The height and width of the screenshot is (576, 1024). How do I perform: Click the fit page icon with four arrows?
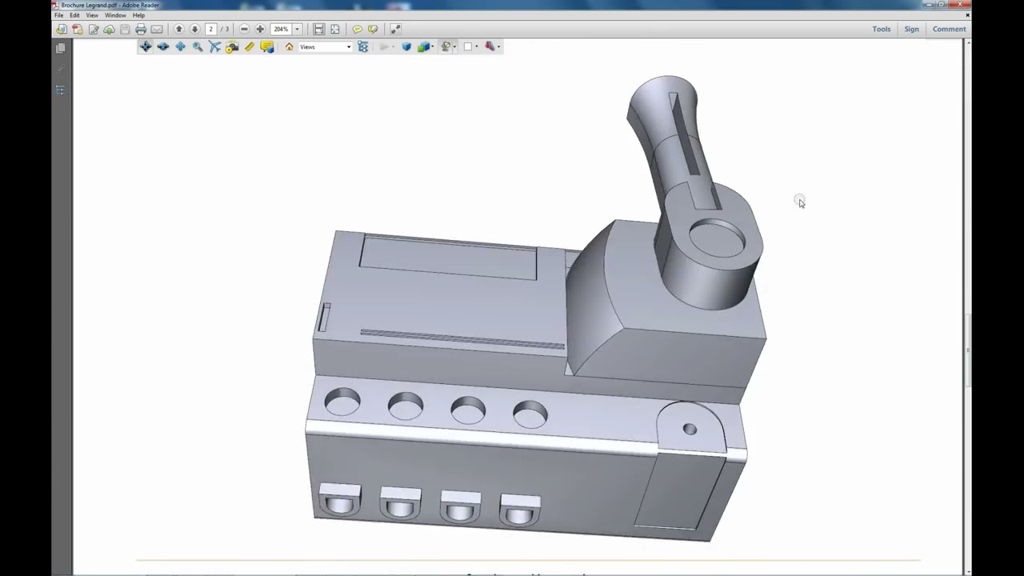click(334, 29)
